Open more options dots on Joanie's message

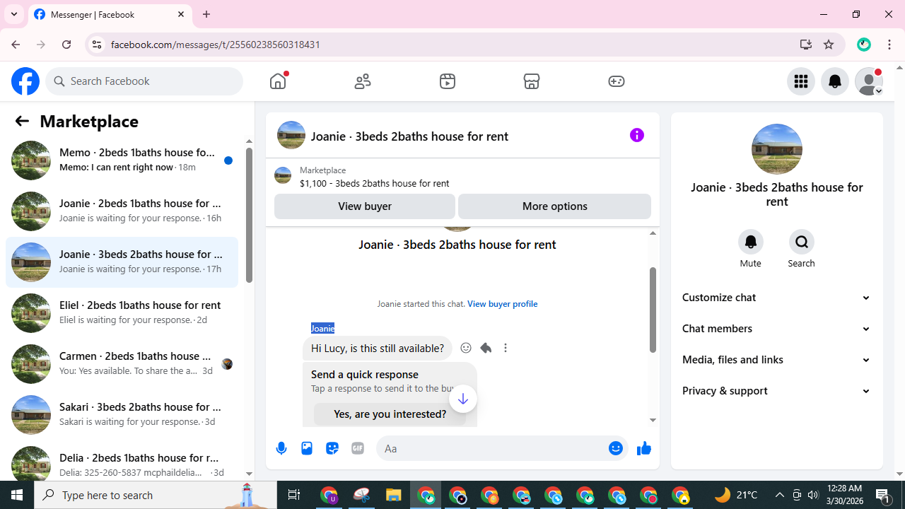coord(506,348)
